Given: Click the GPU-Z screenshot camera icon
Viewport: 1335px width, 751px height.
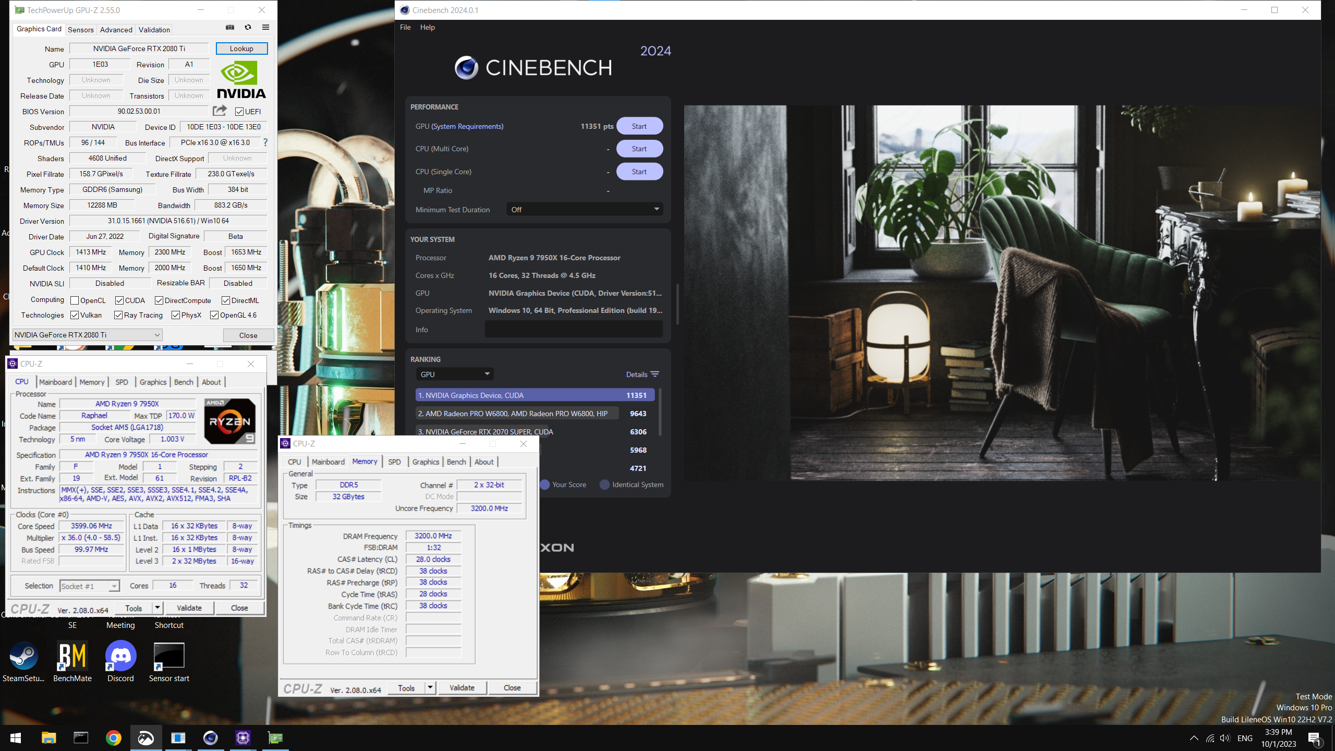Looking at the screenshot, I should click(x=230, y=28).
